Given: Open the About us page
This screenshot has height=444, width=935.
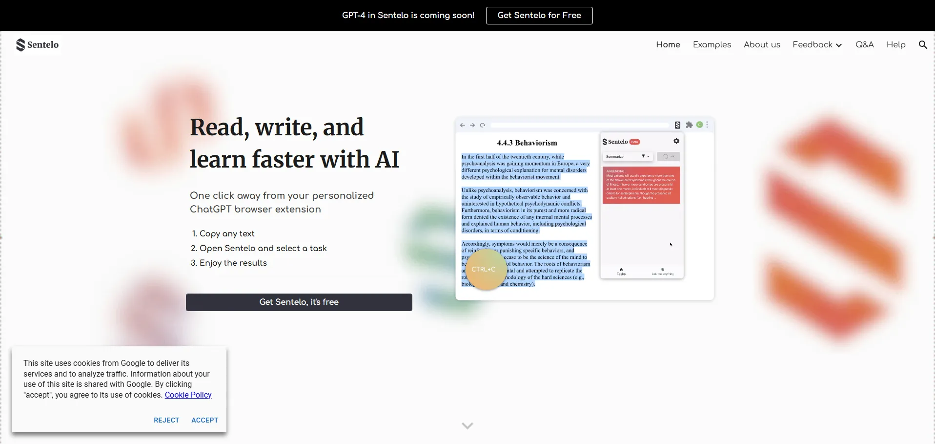Looking at the screenshot, I should coord(761,44).
